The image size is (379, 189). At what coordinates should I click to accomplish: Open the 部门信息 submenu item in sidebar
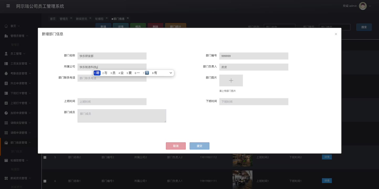[x=17, y=151]
